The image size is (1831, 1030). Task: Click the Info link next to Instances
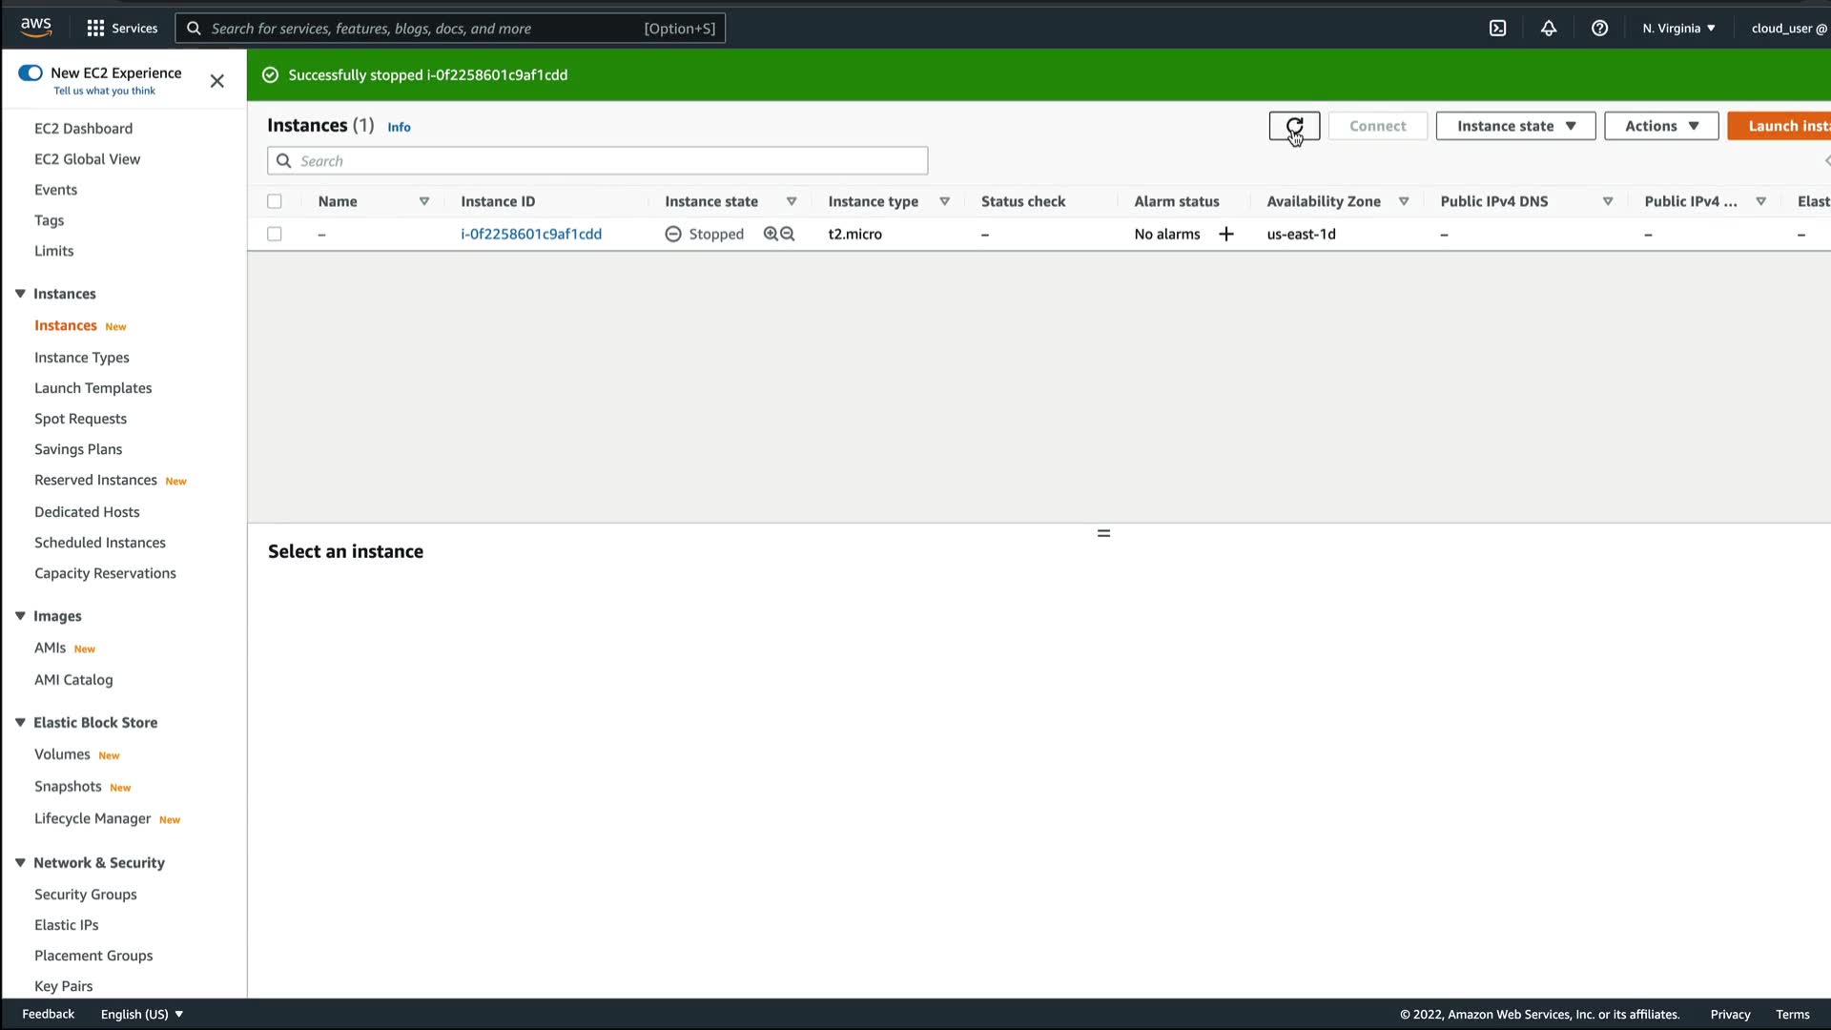coord(399,127)
